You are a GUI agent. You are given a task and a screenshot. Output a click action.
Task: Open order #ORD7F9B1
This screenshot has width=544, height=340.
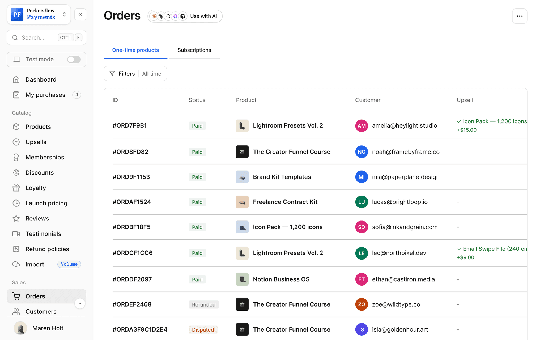point(130,125)
